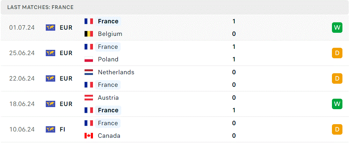This screenshot has width=355, height=143.
Task: Open the Belgium team link
Action: point(110,34)
